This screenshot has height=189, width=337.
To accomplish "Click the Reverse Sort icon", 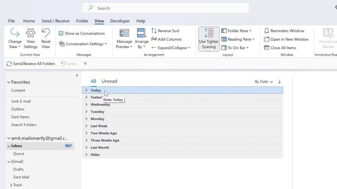I will [154, 30].
